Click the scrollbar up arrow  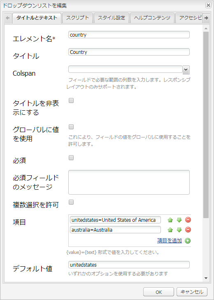click(206, 29)
